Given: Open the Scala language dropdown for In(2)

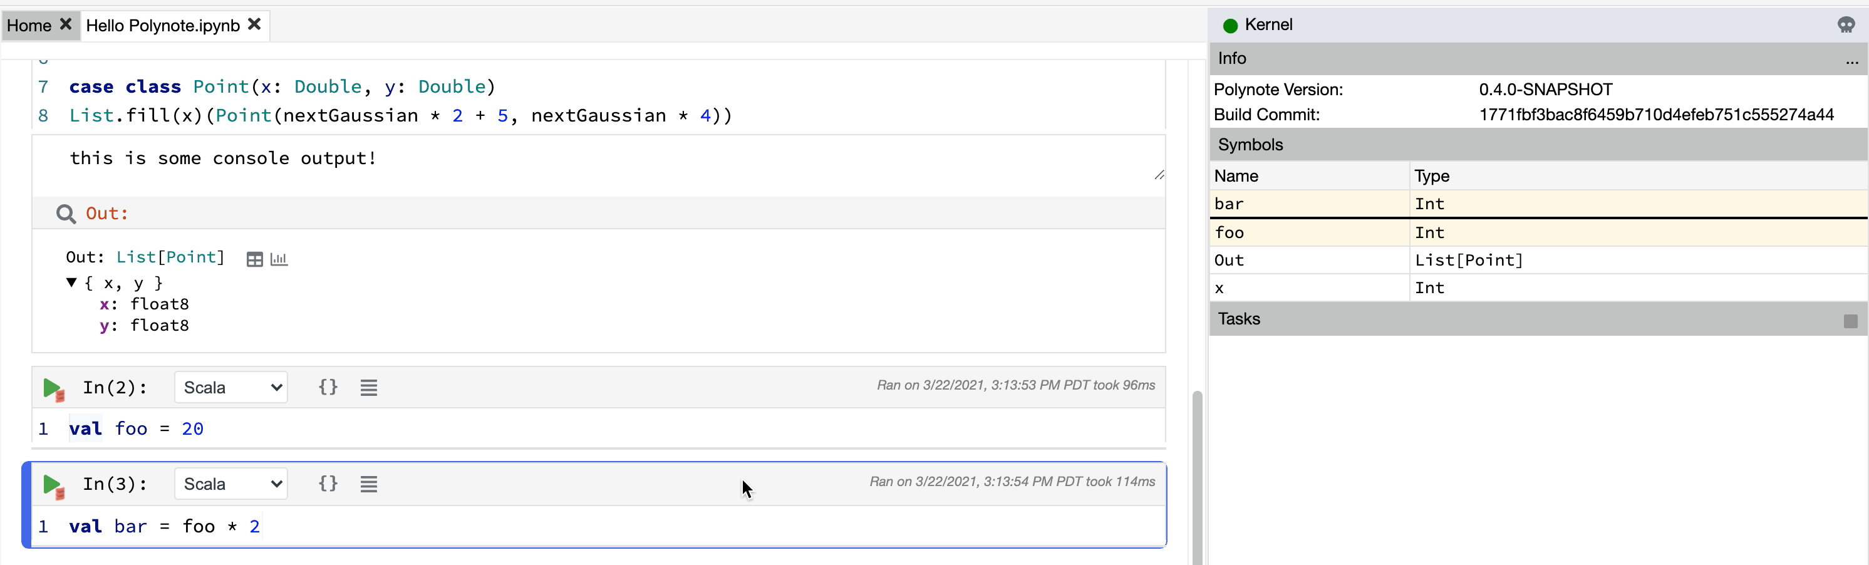Looking at the screenshot, I should [x=230, y=386].
